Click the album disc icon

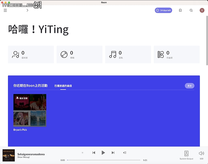pyautogui.click(x=64, y=54)
